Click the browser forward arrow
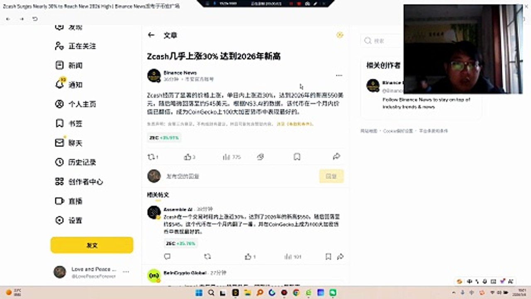Image resolution: width=531 pixels, height=299 pixels. 22,19
